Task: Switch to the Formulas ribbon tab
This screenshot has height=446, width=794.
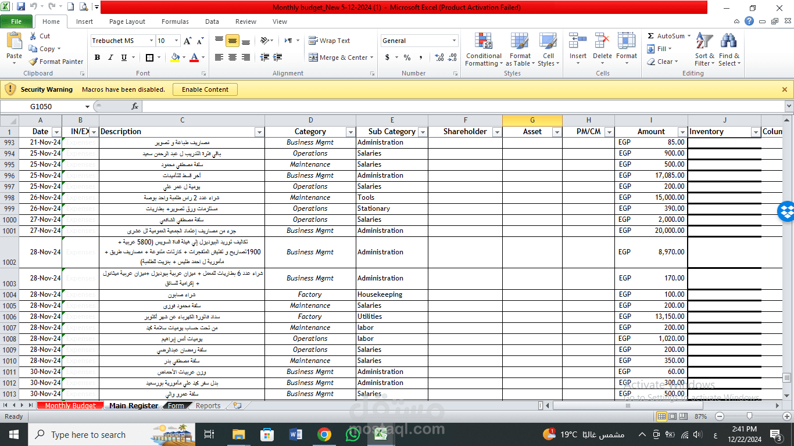Action: [175, 21]
